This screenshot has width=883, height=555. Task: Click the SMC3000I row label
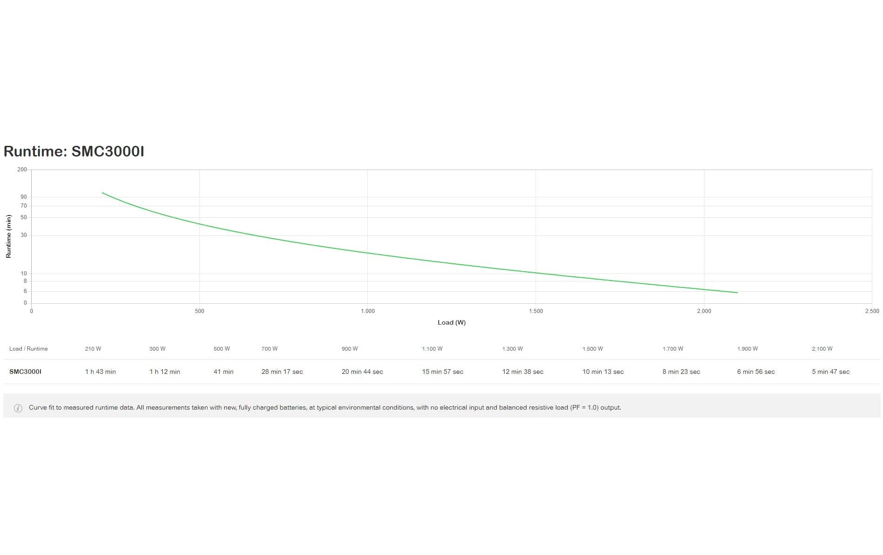[25, 372]
